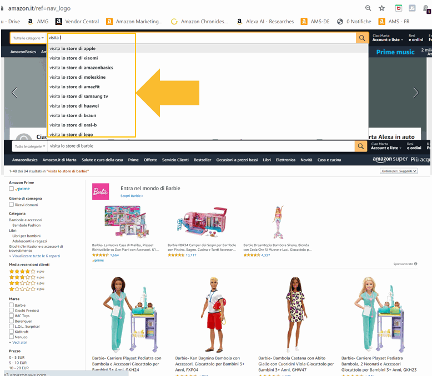Tick the Giochi Preziosi brand checkbox
The width and height of the screenshot is (432, 376).
[12, 311]
